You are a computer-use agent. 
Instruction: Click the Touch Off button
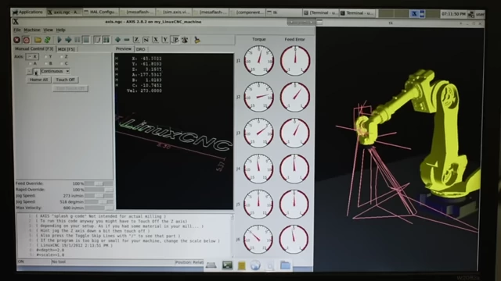tap(66, 80)
